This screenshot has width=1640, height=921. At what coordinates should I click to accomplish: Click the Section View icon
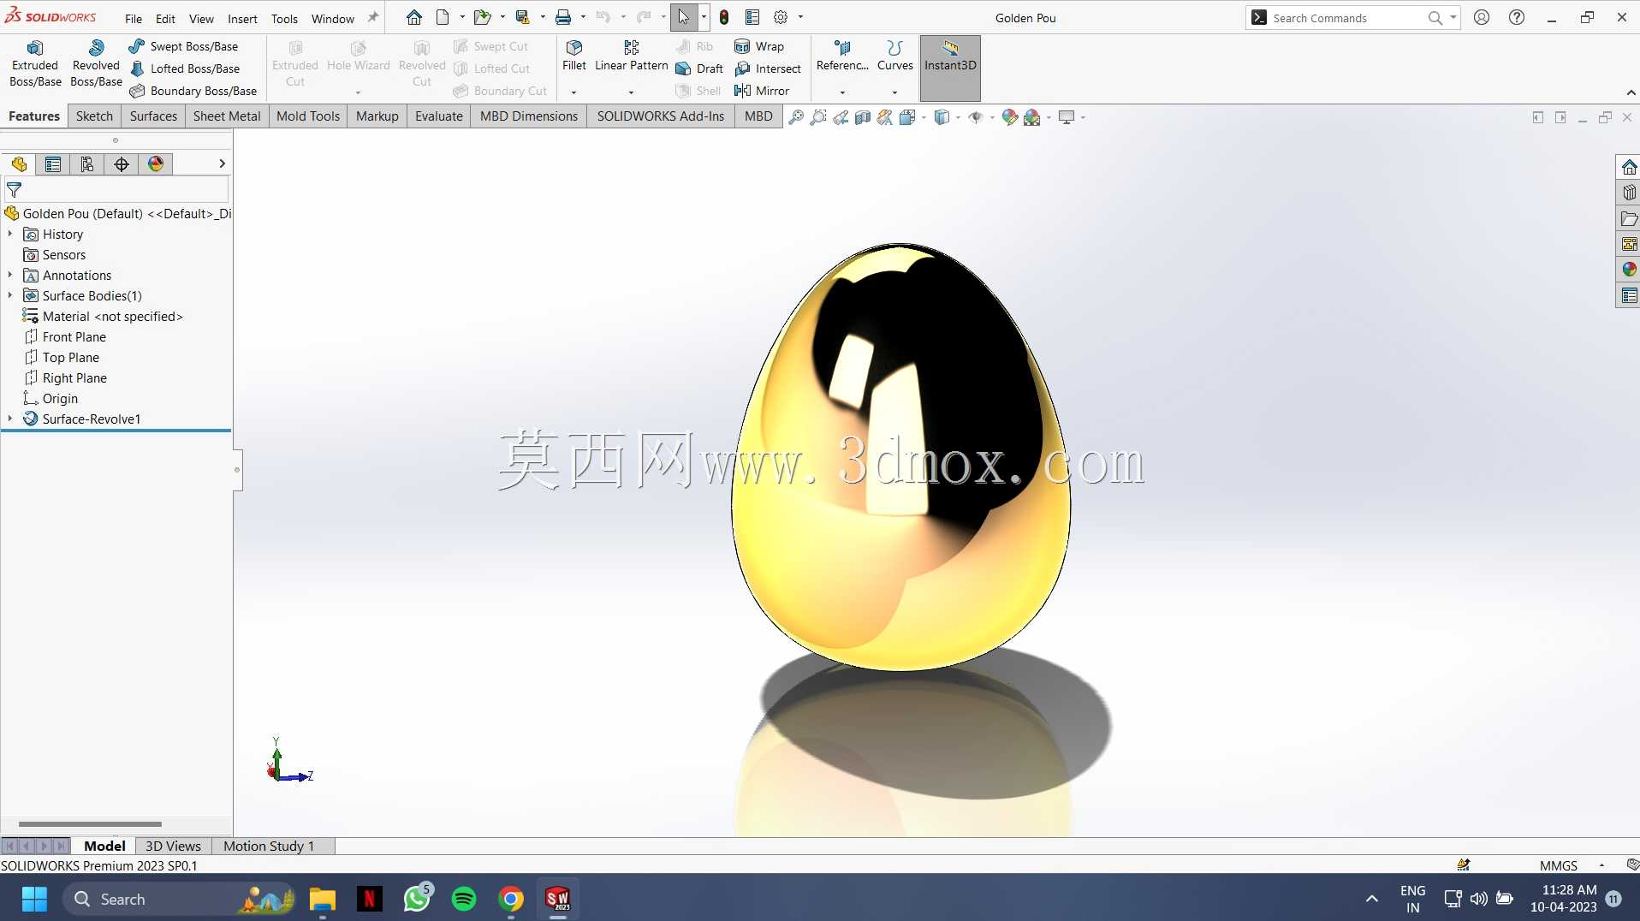pyautogui.click(x=863, y=117)
